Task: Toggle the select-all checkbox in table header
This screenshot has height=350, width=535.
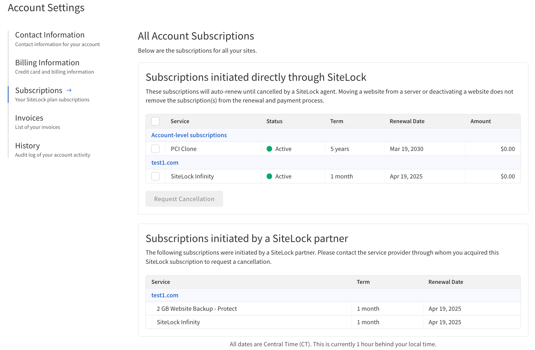Action: [155, 121]
